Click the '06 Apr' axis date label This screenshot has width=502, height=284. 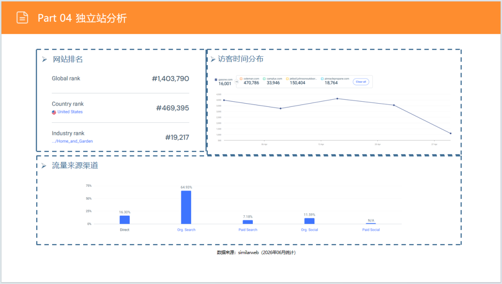coord(264,145)
